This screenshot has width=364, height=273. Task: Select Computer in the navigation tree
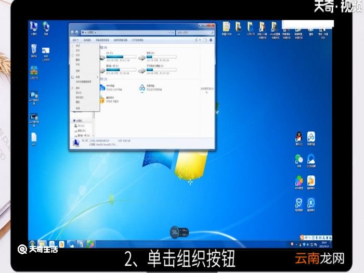click(x=79, y=121)
